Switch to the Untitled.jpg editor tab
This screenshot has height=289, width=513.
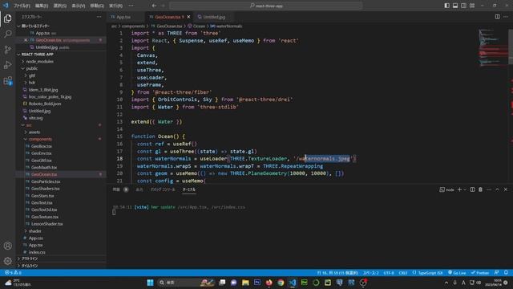(x=214, y=17)
